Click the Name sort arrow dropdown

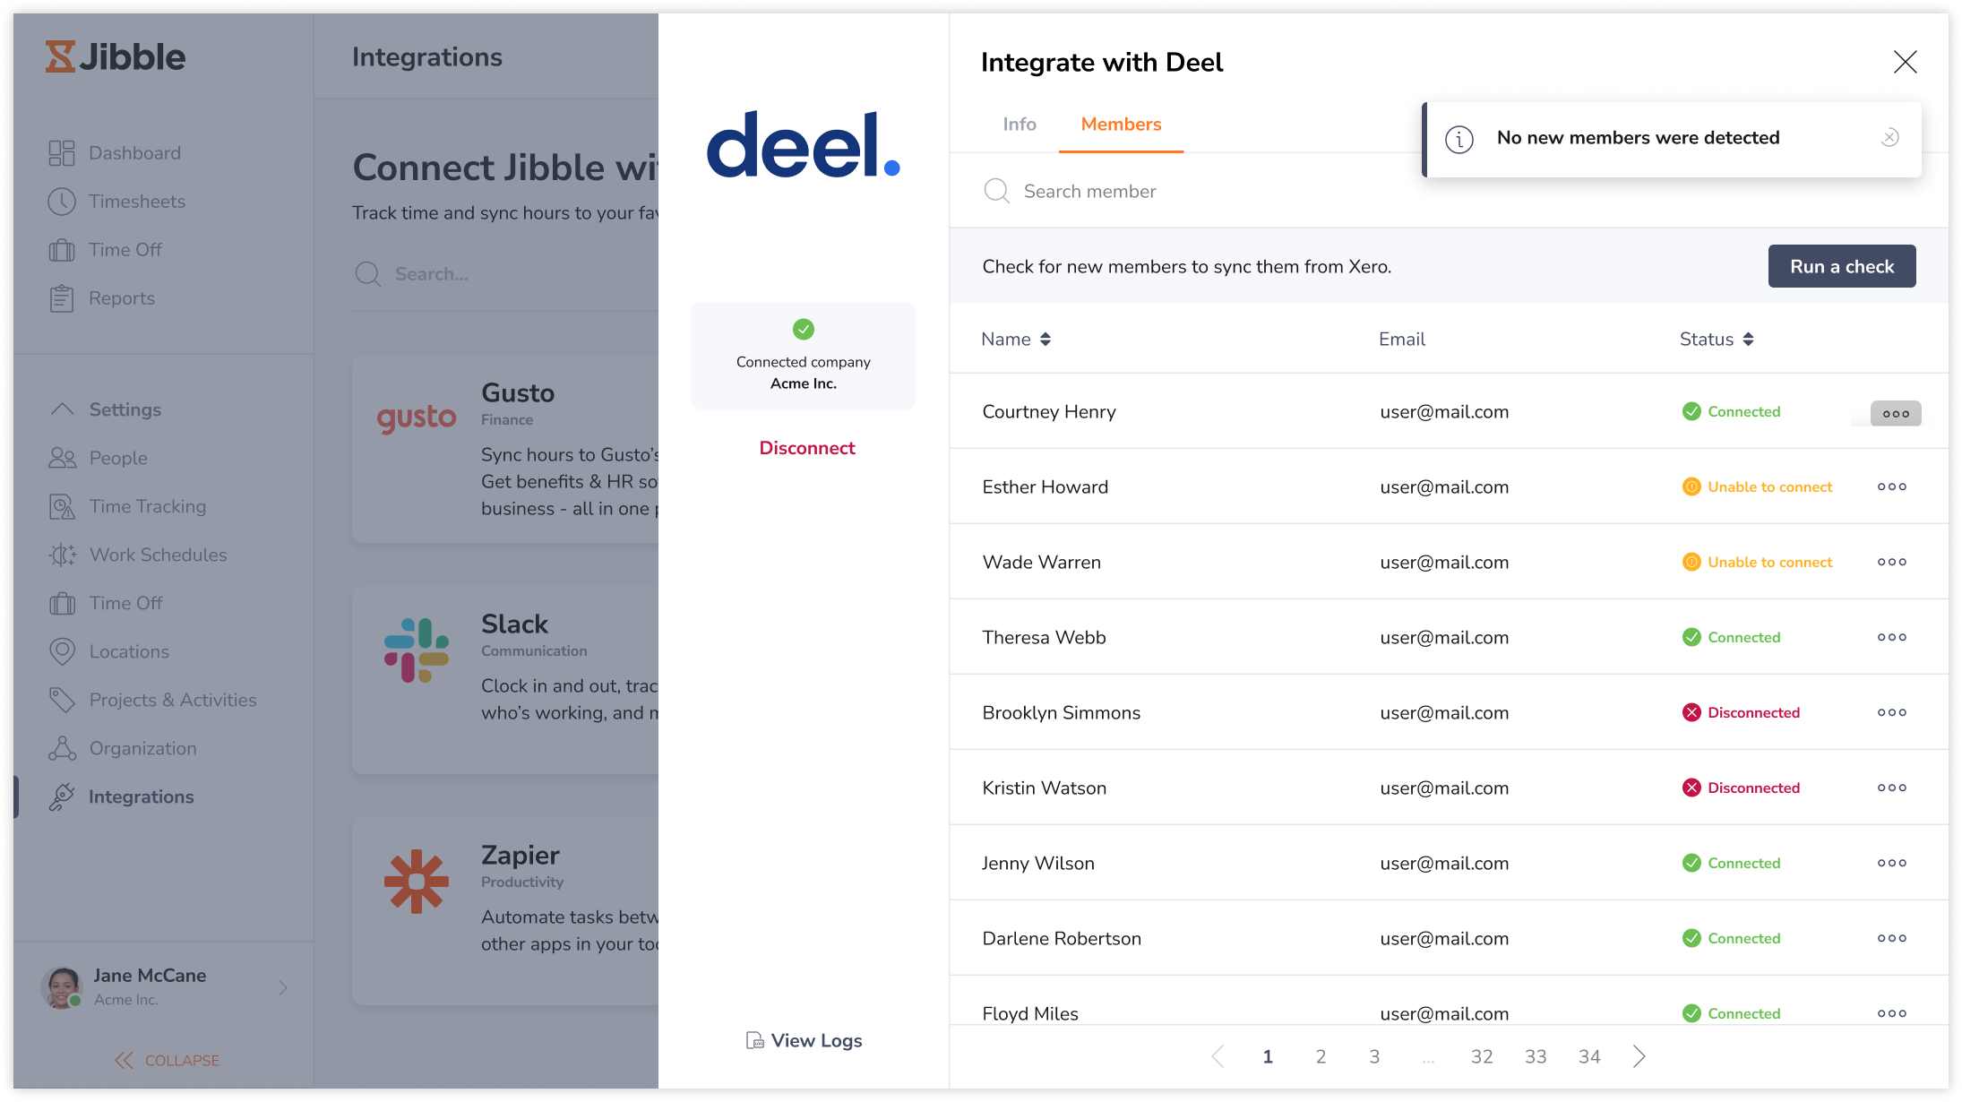1047,340
